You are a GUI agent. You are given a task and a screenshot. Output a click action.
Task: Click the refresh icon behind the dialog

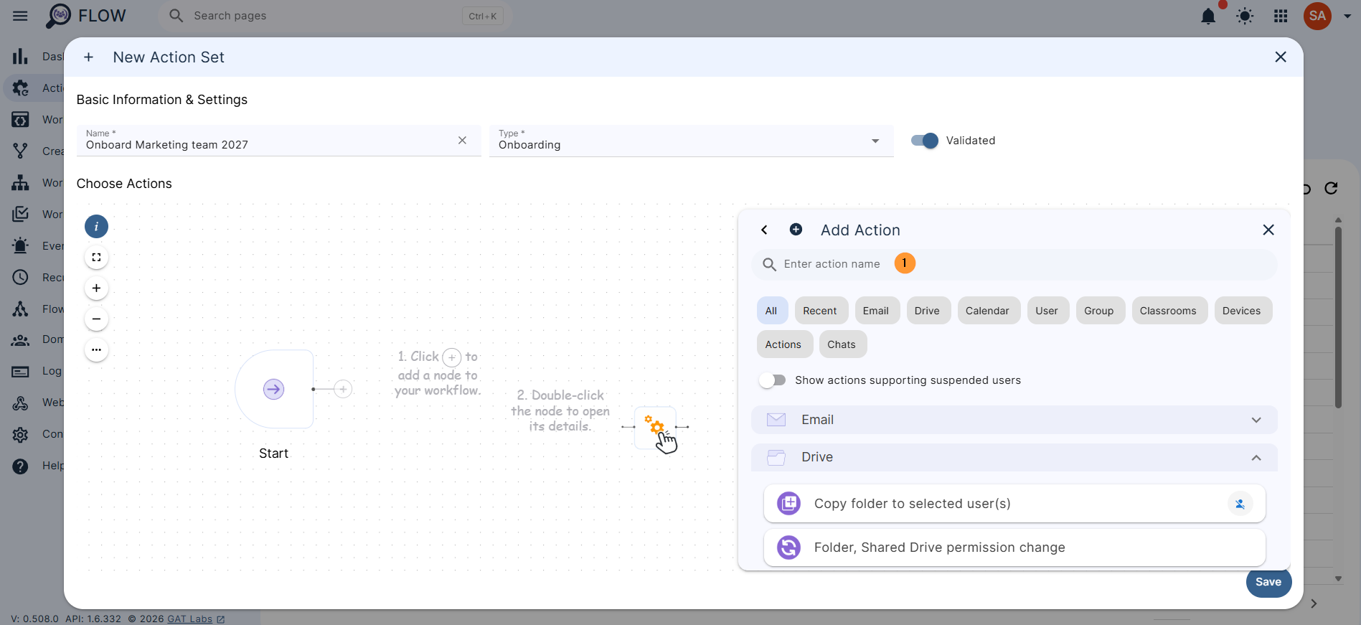[x=1332, y=188]
